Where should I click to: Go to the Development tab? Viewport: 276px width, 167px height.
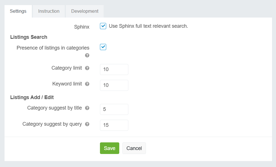(85, 11)
